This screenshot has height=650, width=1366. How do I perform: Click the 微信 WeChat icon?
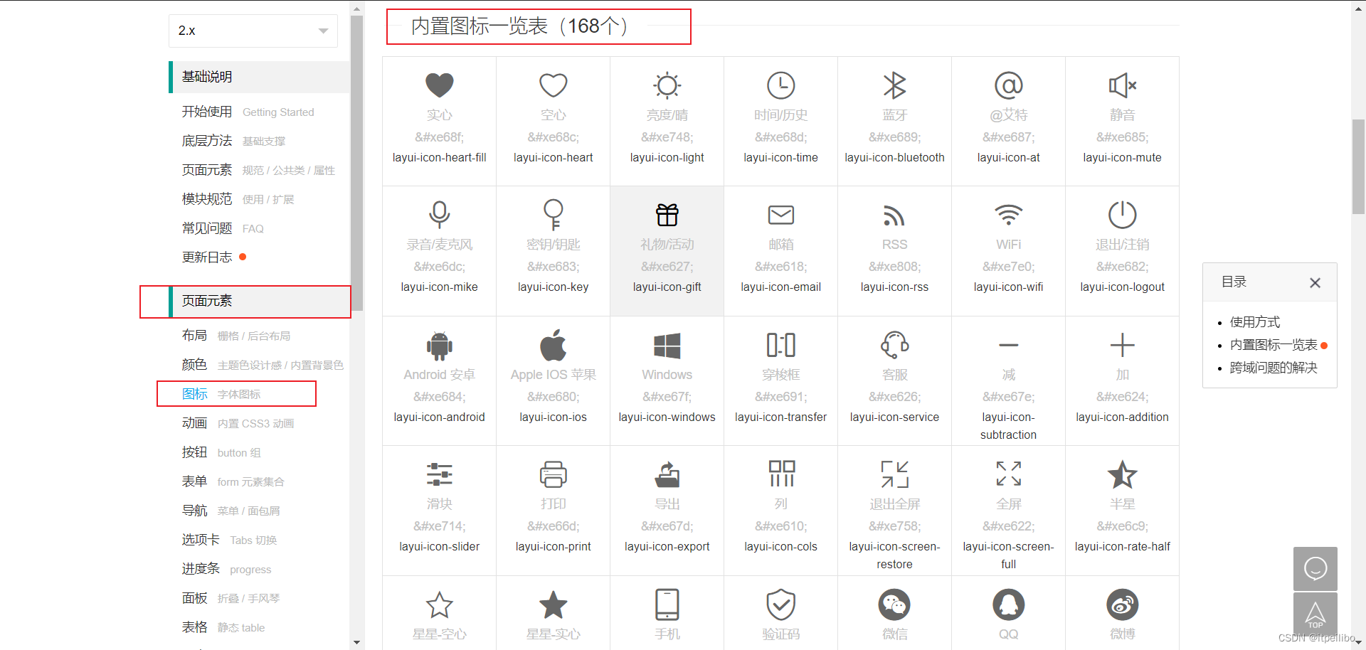pos(894,604)
